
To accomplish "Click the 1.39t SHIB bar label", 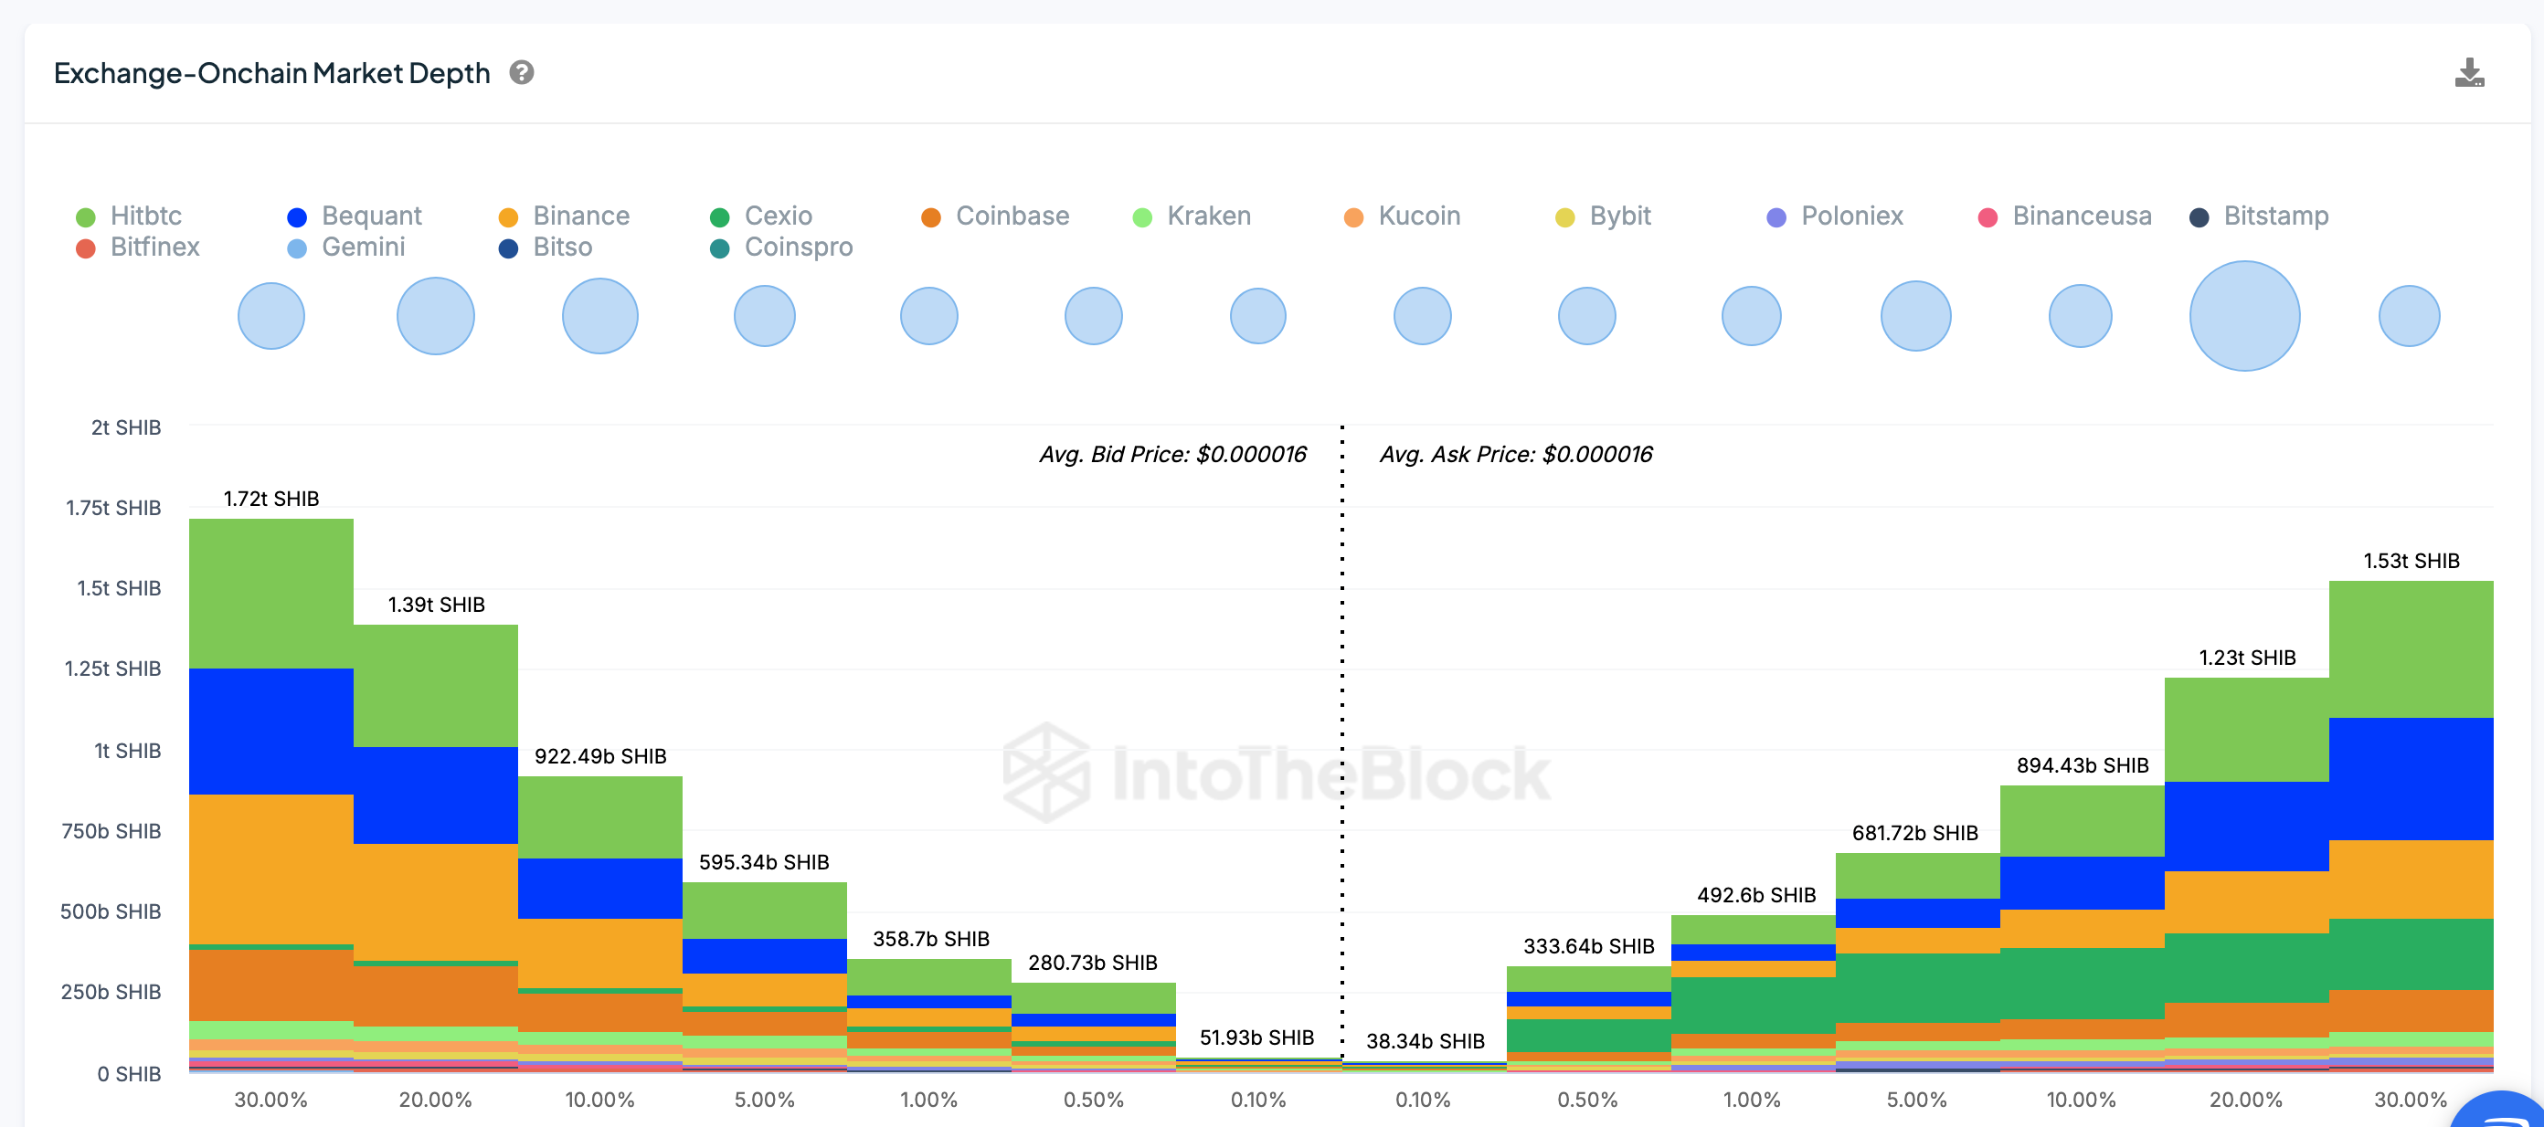I will 437,605.
